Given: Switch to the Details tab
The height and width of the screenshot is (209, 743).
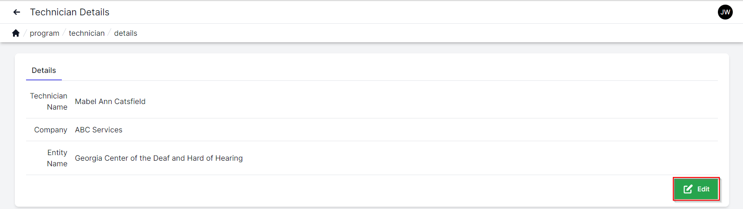Looking at the screenshot, I should [44, 70].
